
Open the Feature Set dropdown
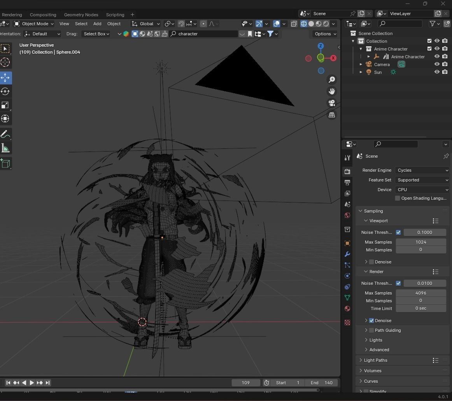[x=422, y=180]
